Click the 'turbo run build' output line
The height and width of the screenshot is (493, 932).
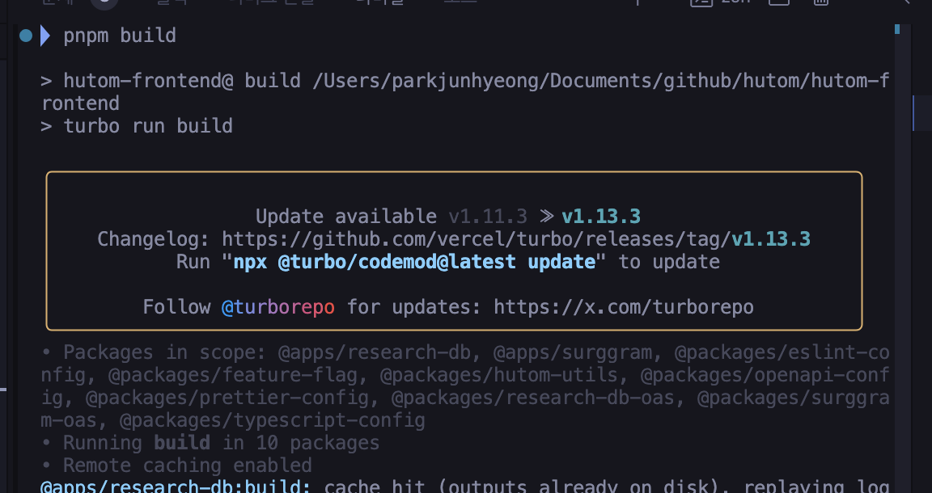[x=147, y=126]
